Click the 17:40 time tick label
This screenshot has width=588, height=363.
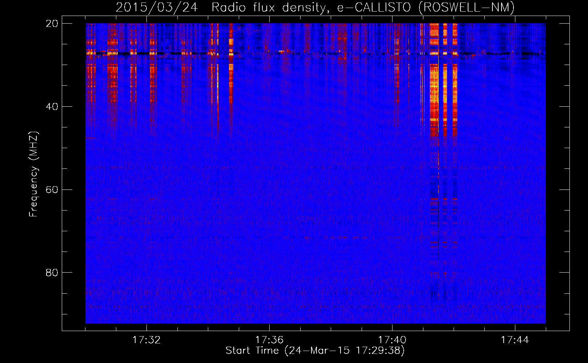click(392, 340)
